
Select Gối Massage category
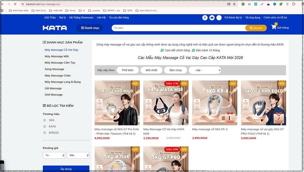tap(53, 88)
